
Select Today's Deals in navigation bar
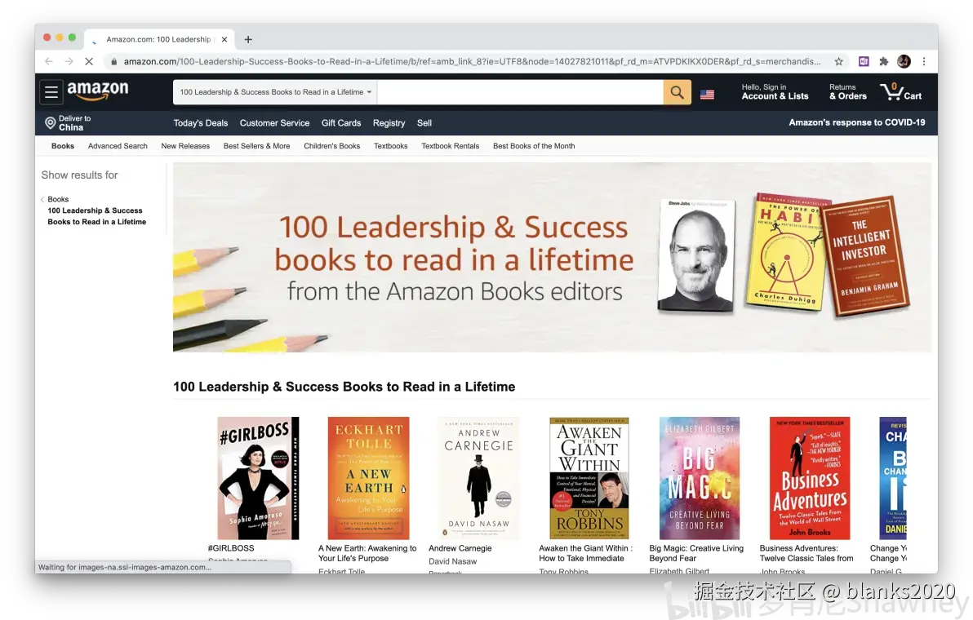(x=201, y=122)
